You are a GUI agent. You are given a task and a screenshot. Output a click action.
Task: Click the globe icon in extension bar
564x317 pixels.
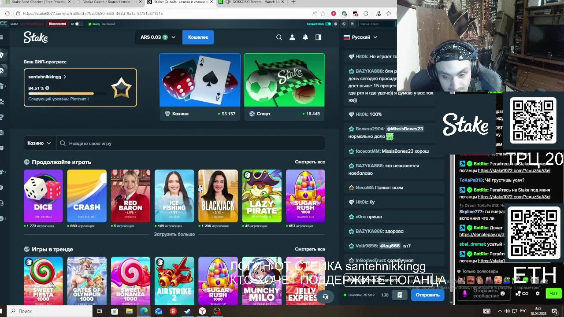[x=343, y=24]
